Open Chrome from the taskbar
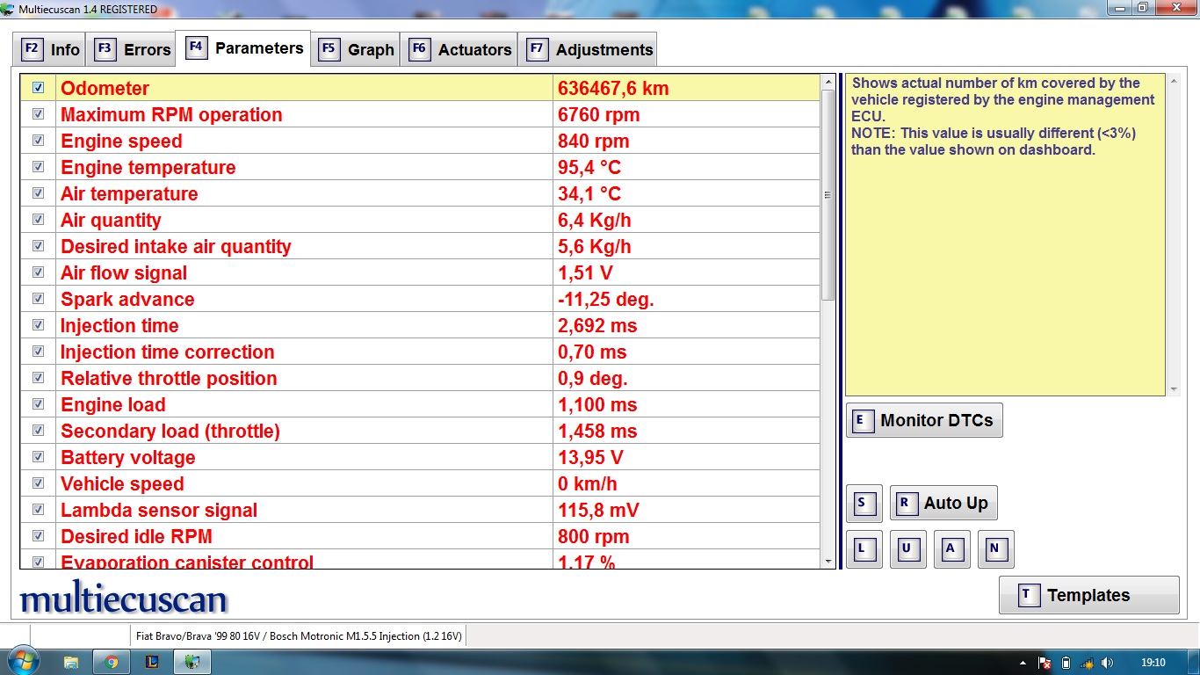This screenshot has height=675, width=1200. [x=112, y=662]
